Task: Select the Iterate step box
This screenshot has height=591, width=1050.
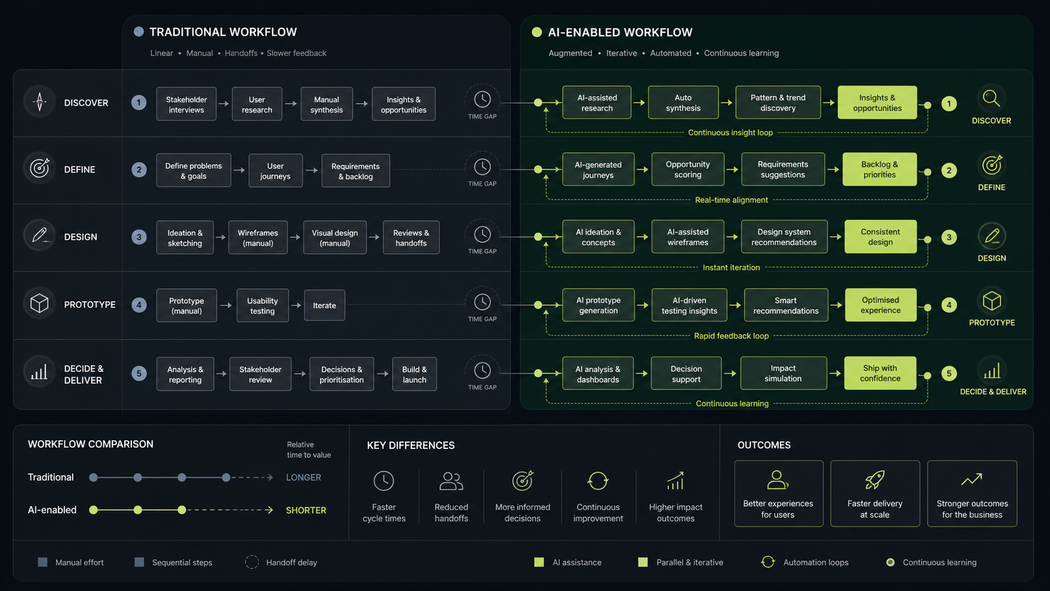Action: click(325, 305)
